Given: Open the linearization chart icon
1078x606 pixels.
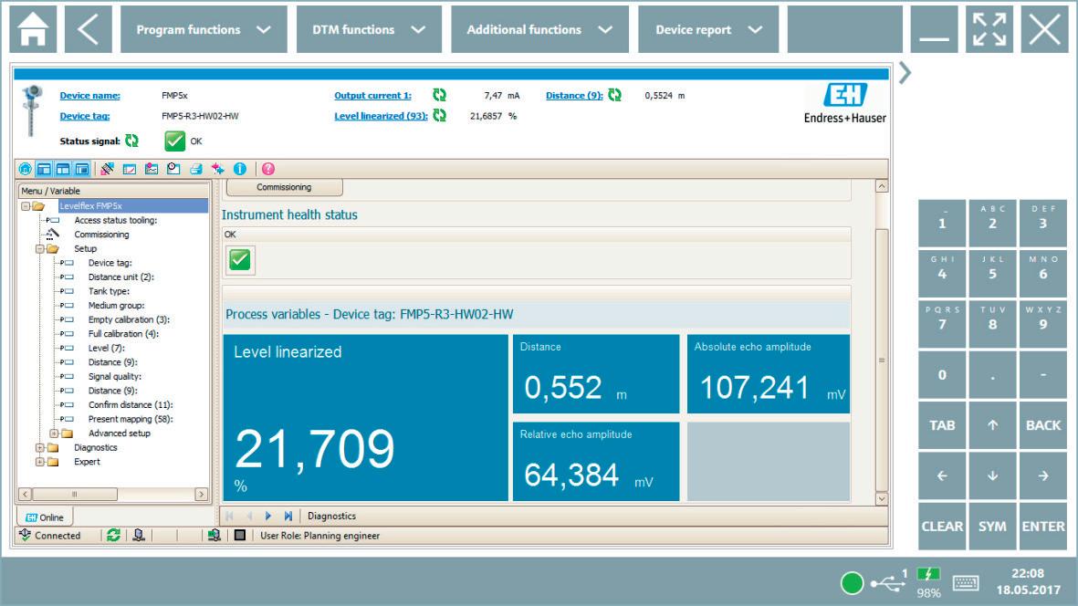Looking at the screenshot, I should click(130, 168).
